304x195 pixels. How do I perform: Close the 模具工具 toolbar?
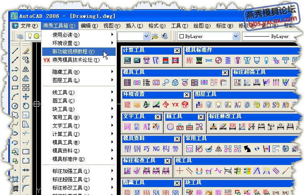coord(225,73)
